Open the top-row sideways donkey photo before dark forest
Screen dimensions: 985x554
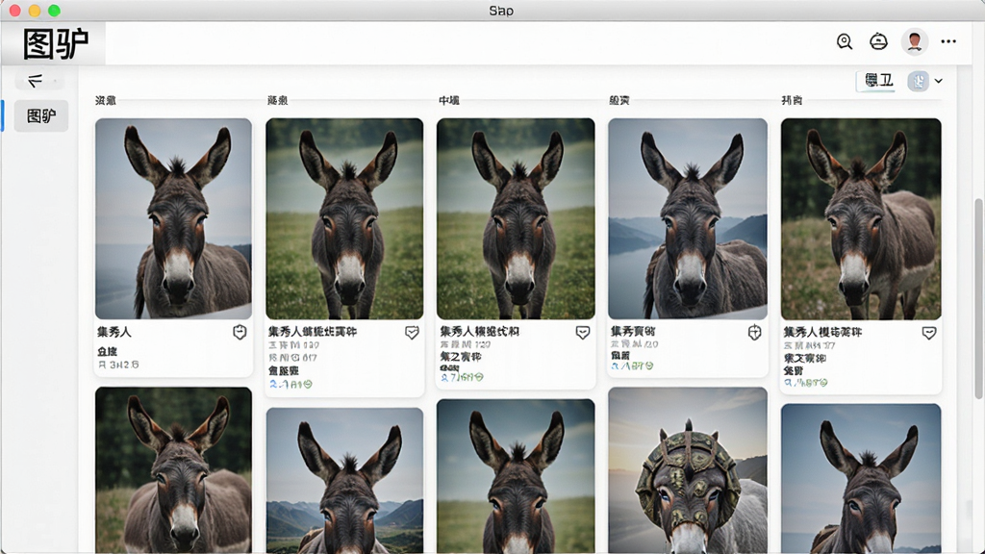[861, 218]
